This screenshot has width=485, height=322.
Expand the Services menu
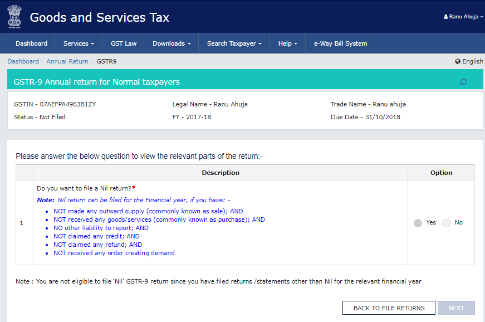click(x=79, y=43)
